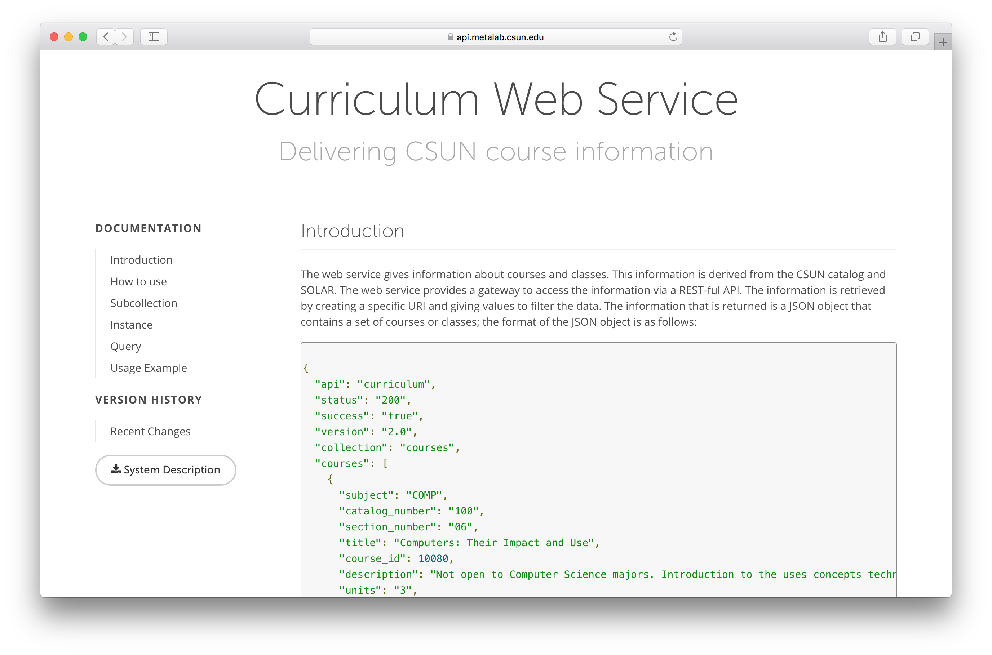Go back with the Safari back arrow
This screenshot has height=655, width=992.
(106, 37)
